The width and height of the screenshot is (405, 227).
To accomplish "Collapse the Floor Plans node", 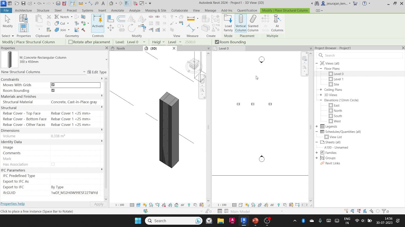I will click(321, 69).
